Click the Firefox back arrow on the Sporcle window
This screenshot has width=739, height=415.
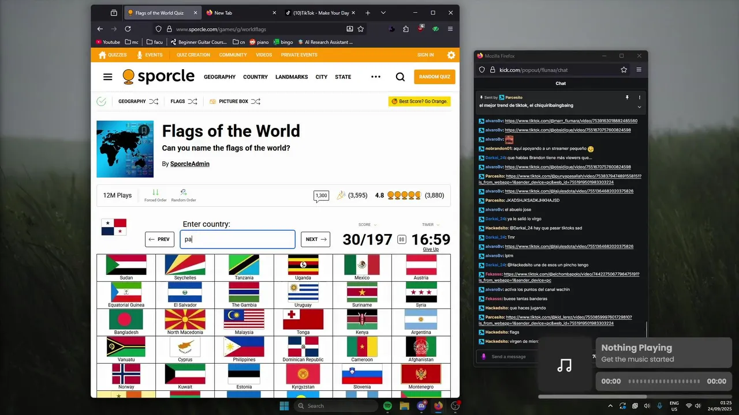click(x=100, y=29)
